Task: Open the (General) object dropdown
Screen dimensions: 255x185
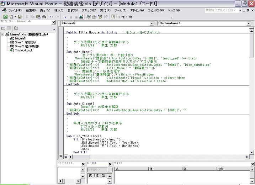Action: pyautogui.click(x=152, y=23)
